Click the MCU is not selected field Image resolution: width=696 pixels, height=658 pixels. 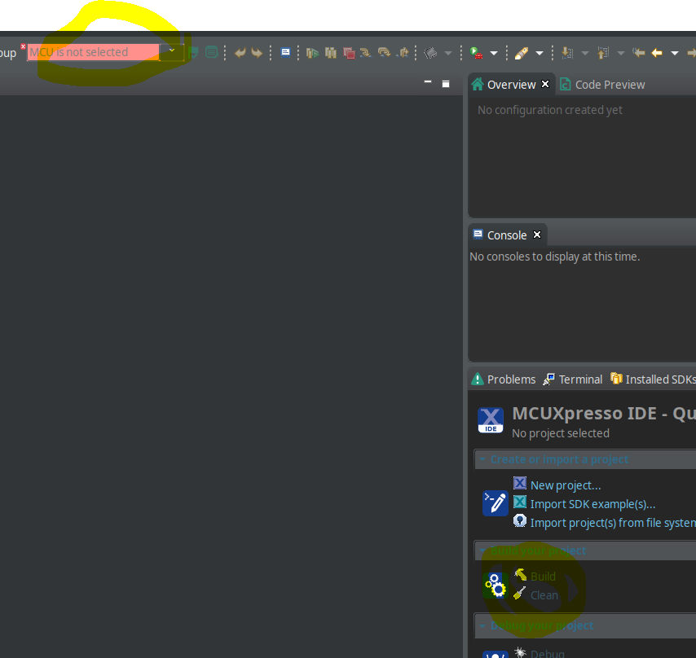(x=93, y=52)
